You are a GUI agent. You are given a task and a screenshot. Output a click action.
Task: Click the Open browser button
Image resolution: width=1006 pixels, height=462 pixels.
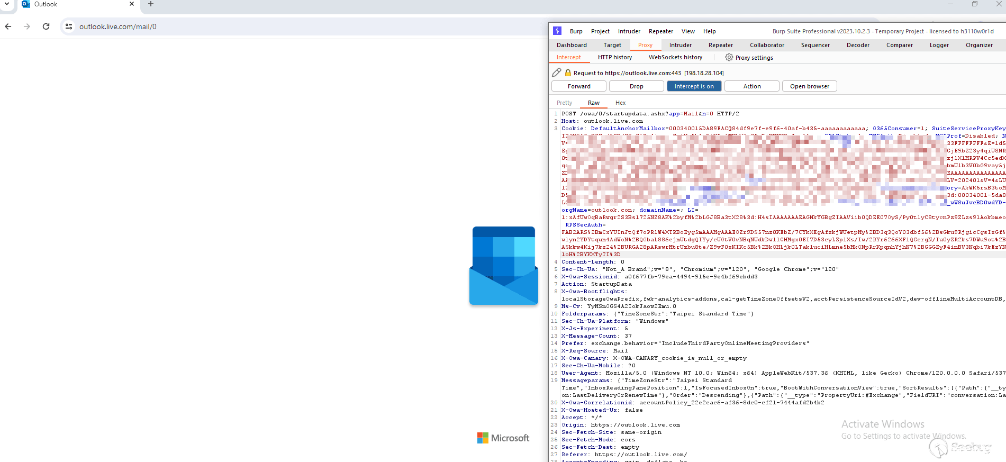coord(810,86)
